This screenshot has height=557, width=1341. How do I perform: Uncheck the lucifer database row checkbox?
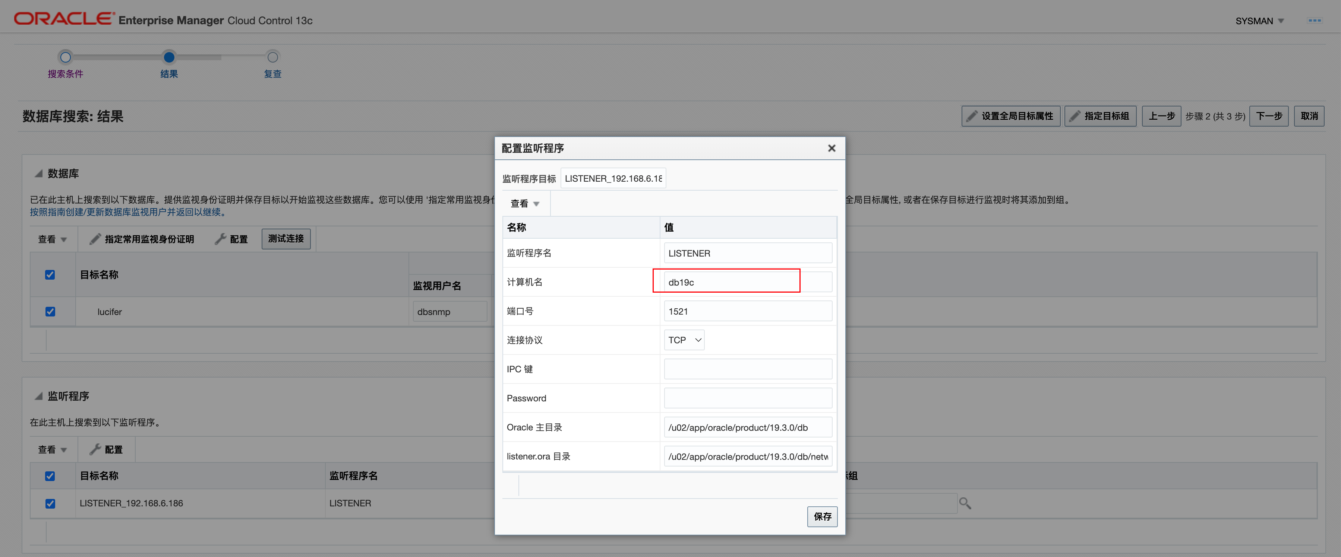pyautogui.click(x=50, y=312)
